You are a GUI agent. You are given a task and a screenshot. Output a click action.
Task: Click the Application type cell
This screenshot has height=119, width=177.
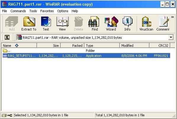tap(94, 56)
